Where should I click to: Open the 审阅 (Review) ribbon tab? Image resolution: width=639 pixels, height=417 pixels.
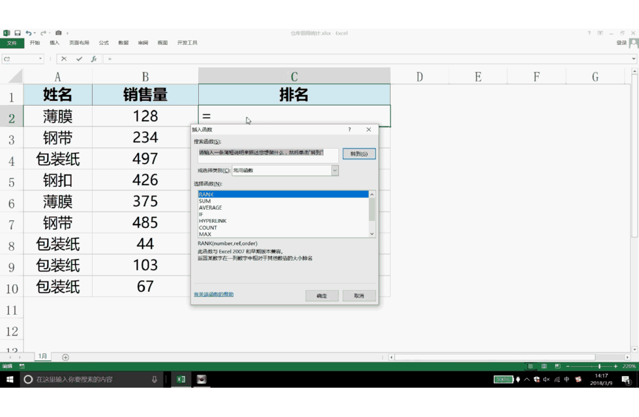[143, 43]
